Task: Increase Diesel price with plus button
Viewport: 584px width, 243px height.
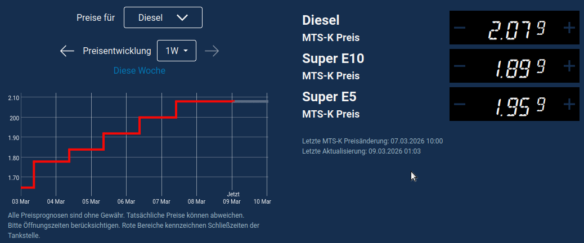Action: [x=569, y=28]
